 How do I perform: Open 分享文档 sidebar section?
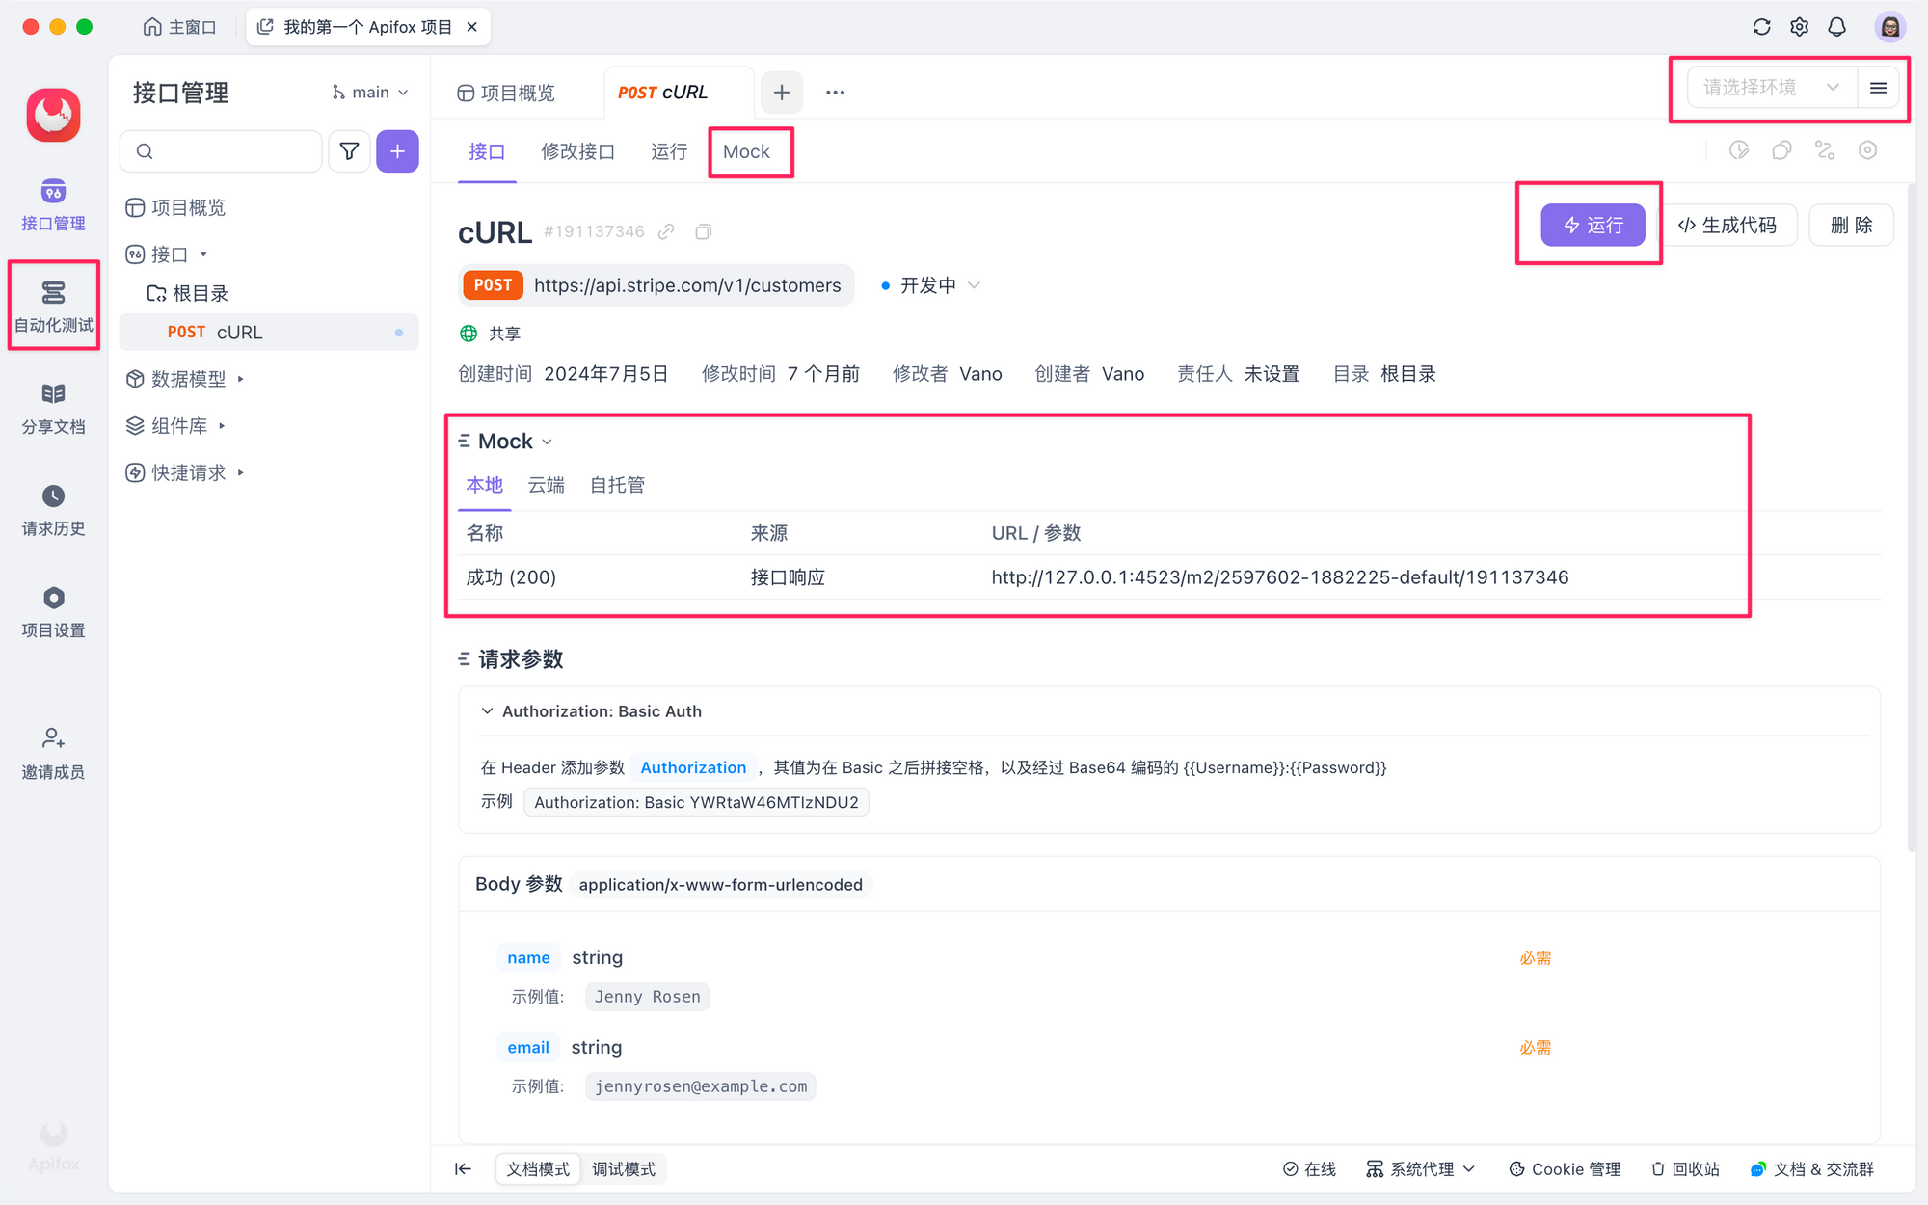pos(53,407)
